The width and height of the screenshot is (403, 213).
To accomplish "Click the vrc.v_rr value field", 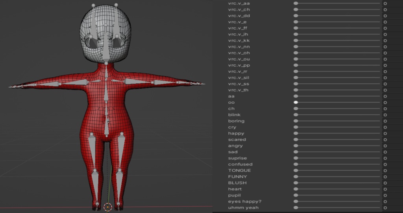I will [392, 72].
